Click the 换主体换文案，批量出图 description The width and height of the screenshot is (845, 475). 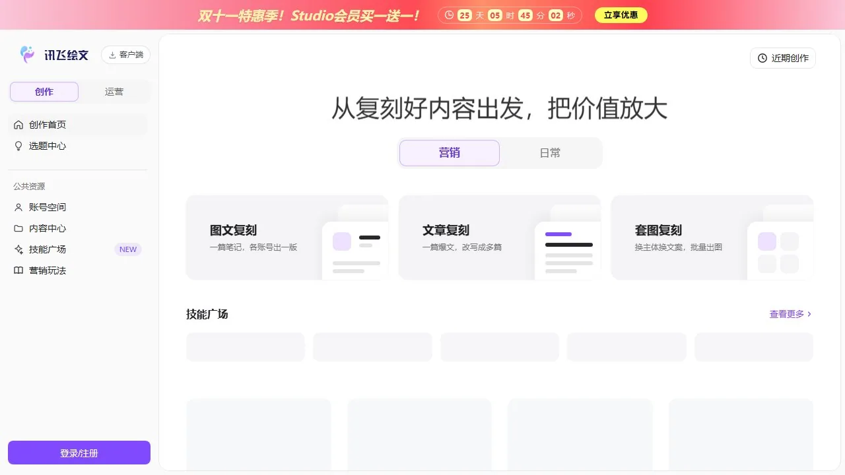(x=679, y=247)
